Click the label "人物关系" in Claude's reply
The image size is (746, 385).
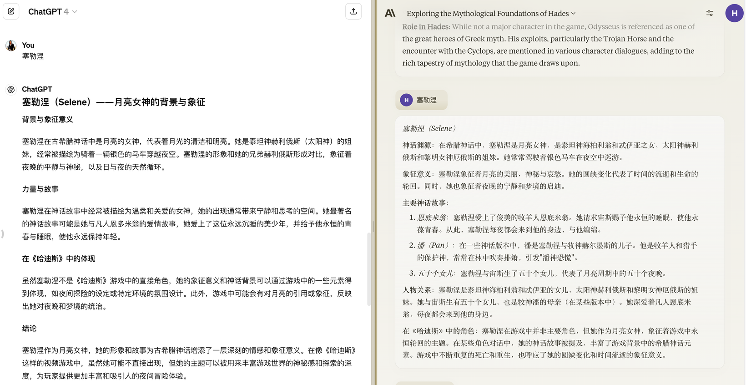tap(417, 290)
